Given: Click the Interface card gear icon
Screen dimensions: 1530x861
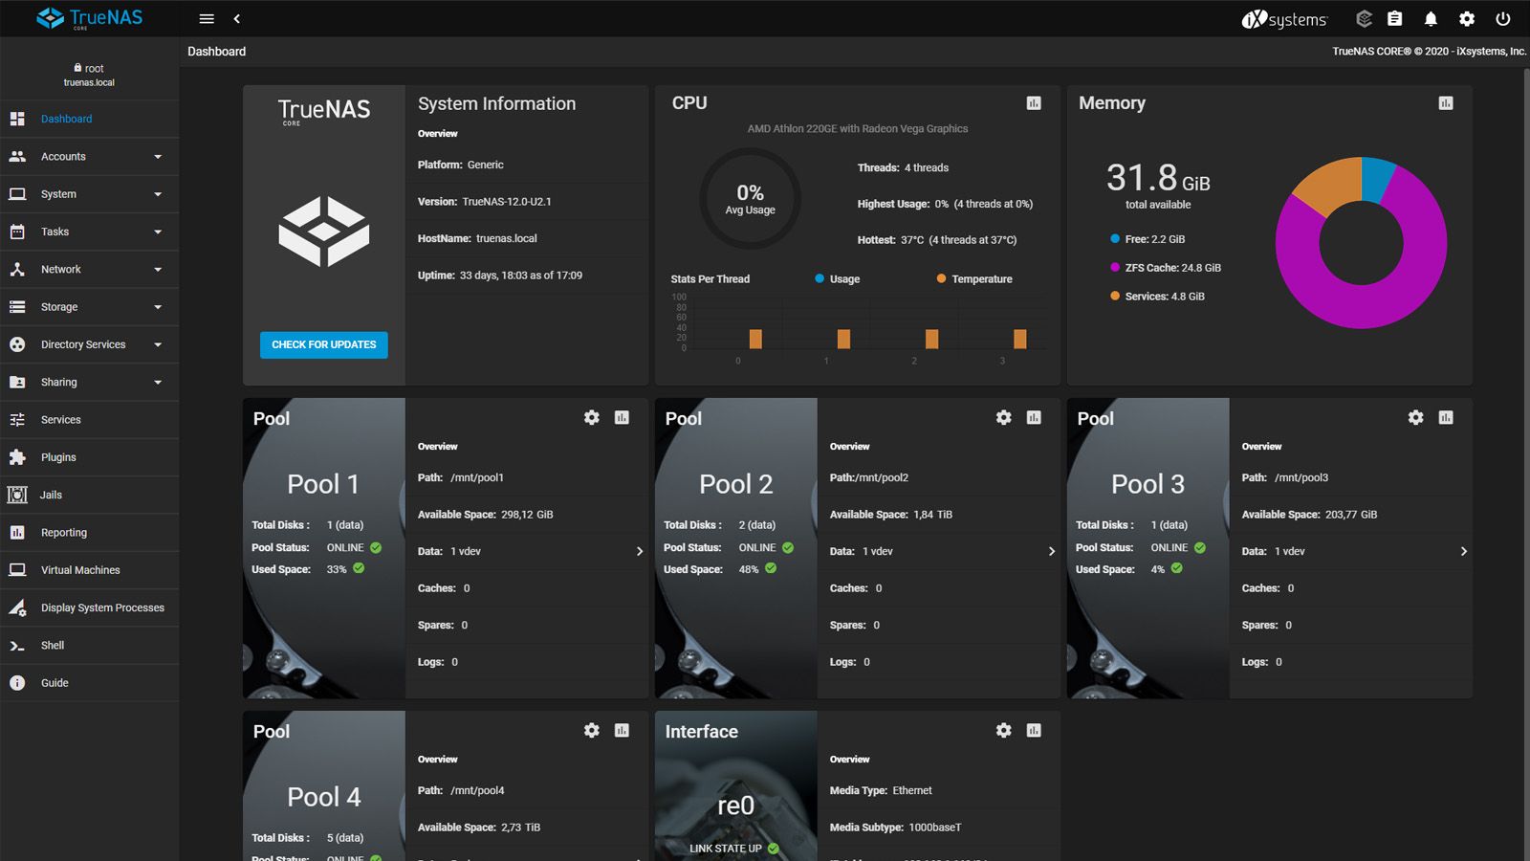Looking at the screenshot, I should coord(1004,730).
